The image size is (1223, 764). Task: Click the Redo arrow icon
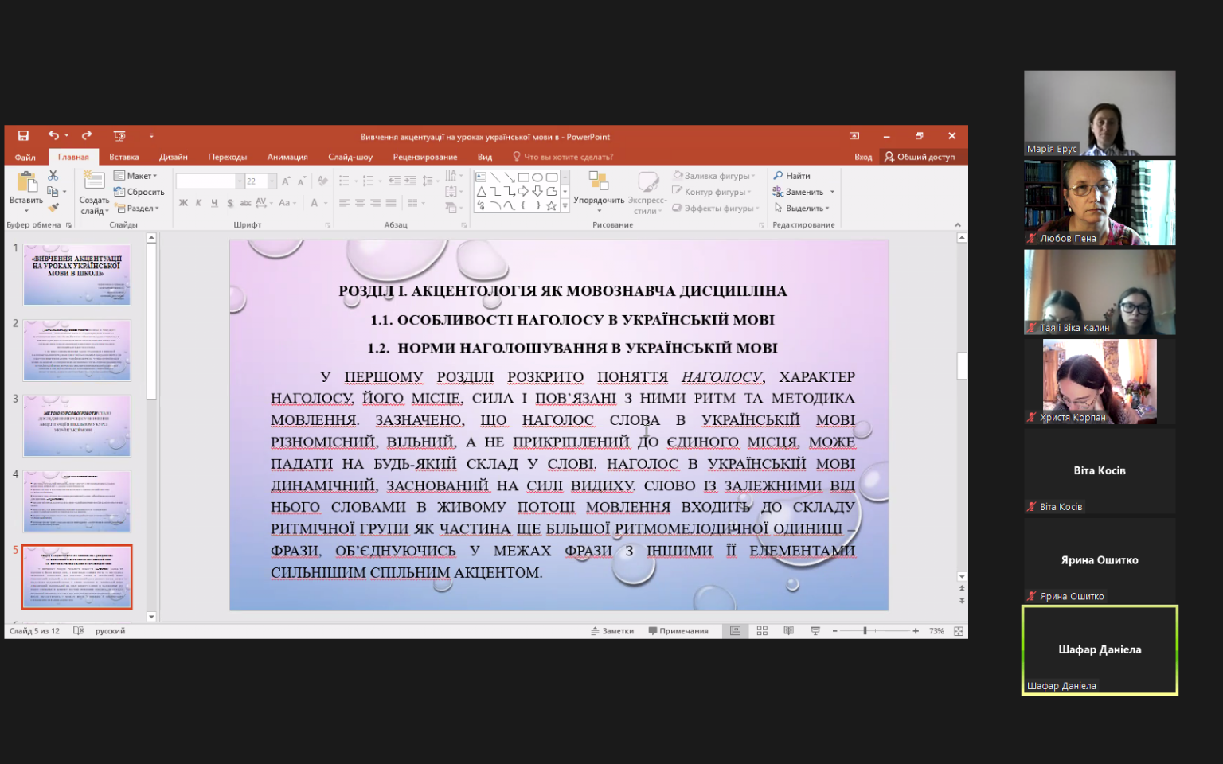(x=87, y=135)
